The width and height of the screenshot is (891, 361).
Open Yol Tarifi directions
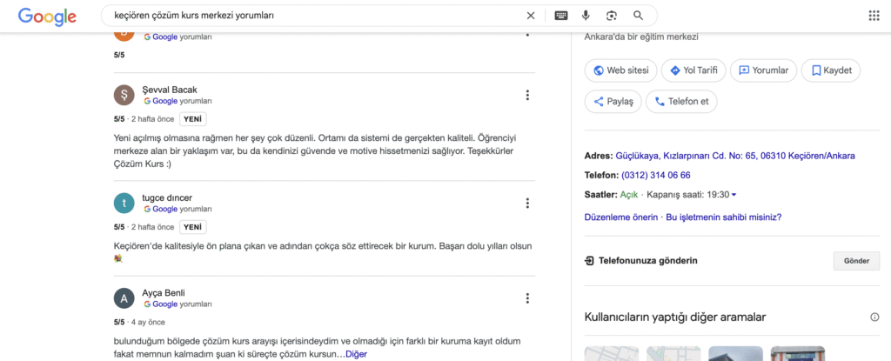[693, 70]
